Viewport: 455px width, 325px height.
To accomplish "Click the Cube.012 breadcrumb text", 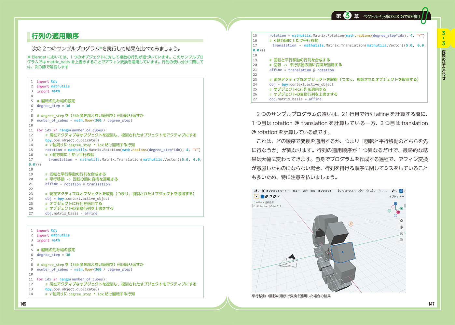I will coord(275,206).
